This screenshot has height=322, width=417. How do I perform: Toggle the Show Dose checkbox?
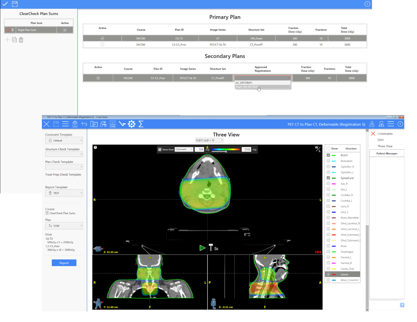click(x=160, y=150)
